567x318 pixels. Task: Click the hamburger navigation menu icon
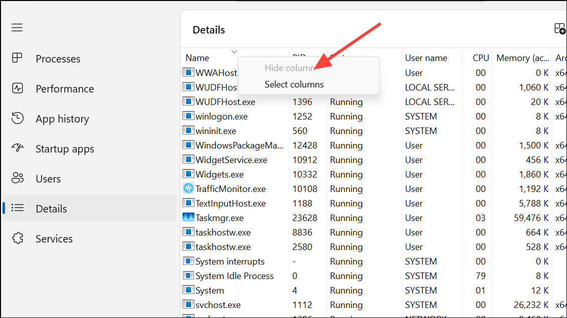pos(17,27)
